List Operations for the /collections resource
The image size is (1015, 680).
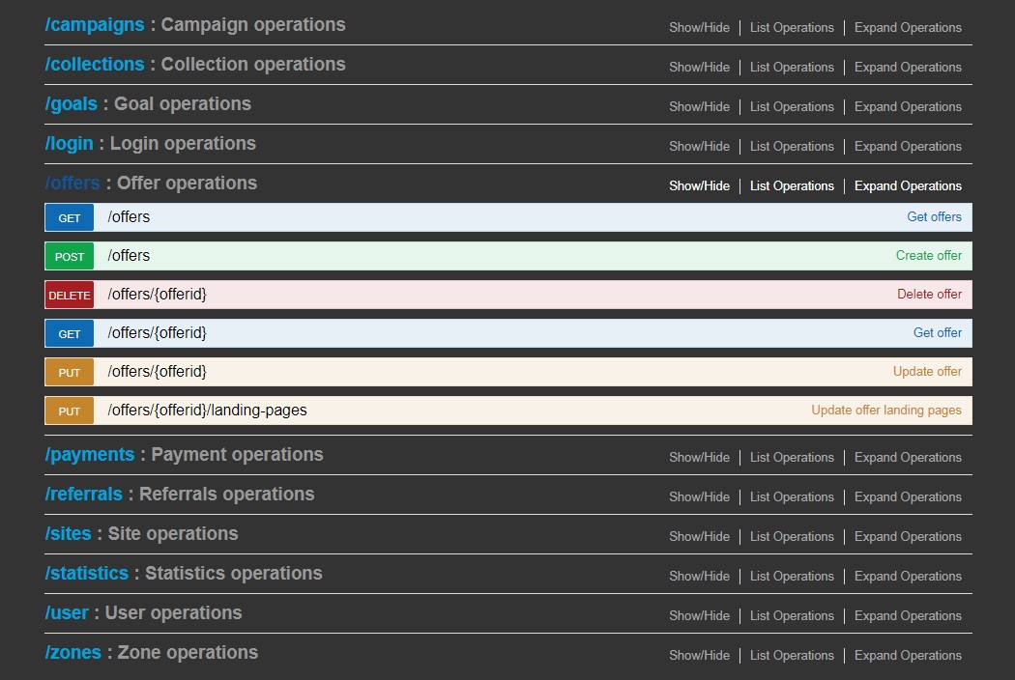pyautogui.click(x=792, y=67)
